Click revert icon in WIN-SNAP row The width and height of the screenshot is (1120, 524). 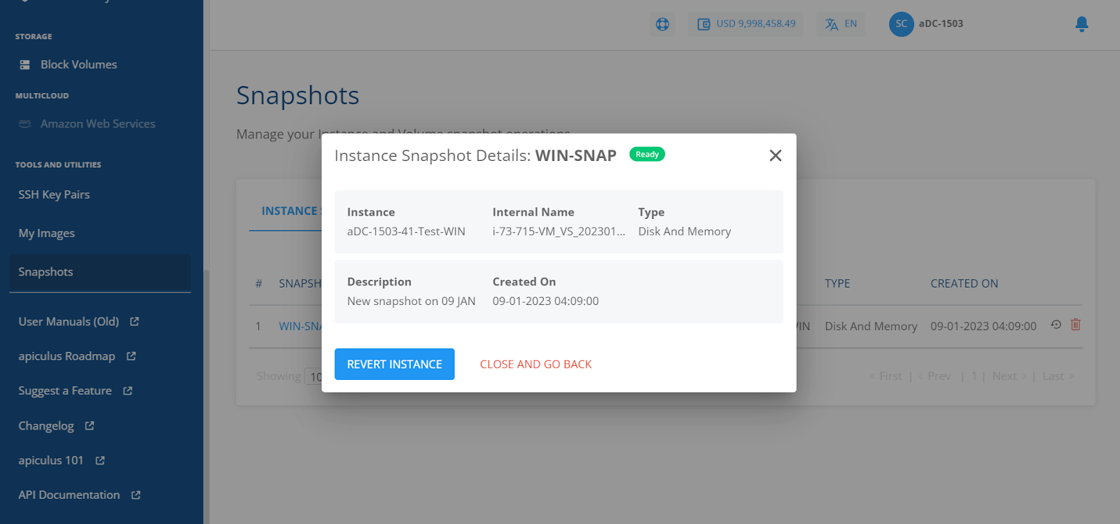pos(1056,325)
